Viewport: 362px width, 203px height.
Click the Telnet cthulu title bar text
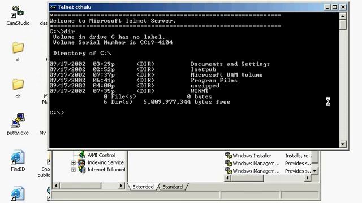pyautogui.click(x=74, y=7)
